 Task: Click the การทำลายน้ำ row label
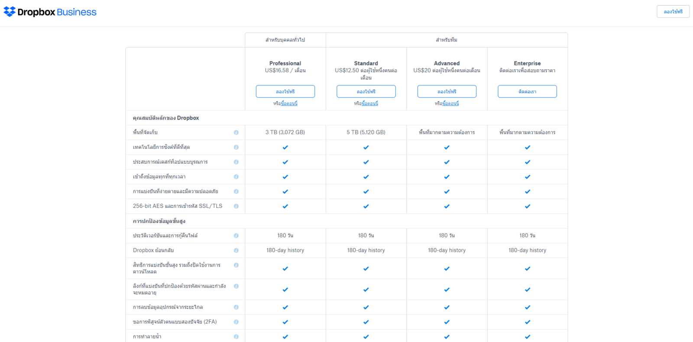click(147, 336)
